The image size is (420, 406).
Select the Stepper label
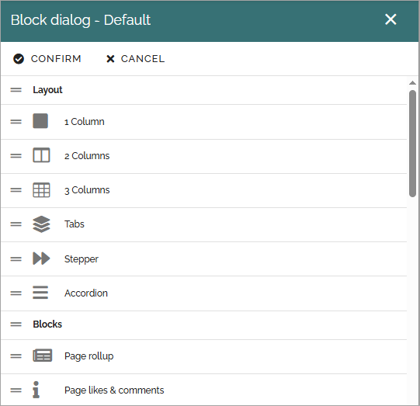(82, 259)
